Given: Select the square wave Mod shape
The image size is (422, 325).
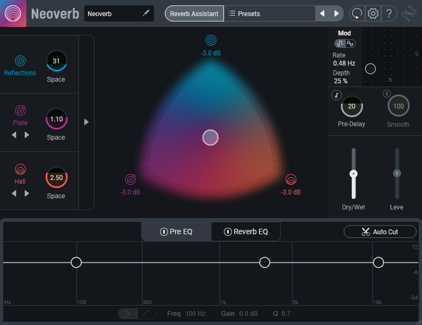Looking at the screenshot, I should click(340, 44).
